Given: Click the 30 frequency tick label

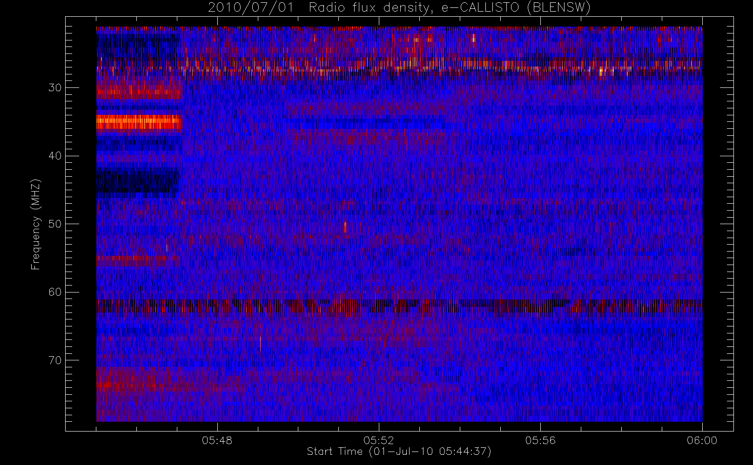Looking at the screenshot, I should 55,87.
